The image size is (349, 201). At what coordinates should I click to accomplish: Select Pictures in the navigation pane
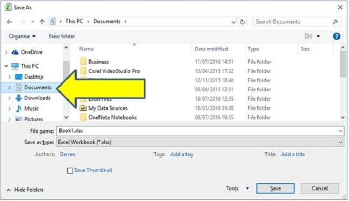click(33, 119)
